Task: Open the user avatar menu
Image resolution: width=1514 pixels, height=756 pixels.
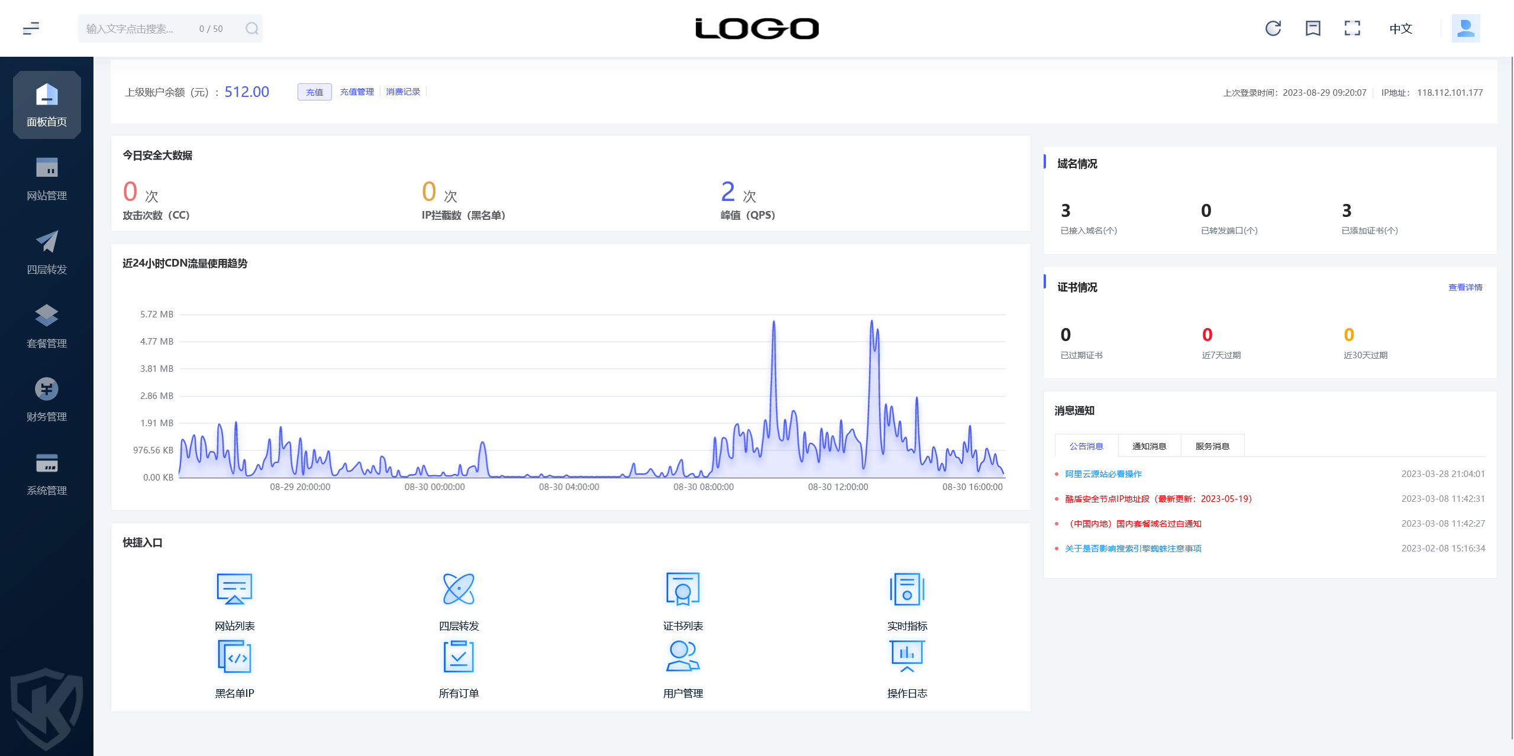Action: click(1465, 28)
